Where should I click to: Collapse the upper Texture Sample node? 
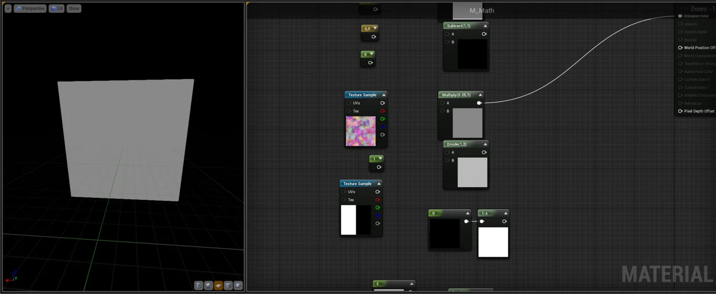[384, 94]
